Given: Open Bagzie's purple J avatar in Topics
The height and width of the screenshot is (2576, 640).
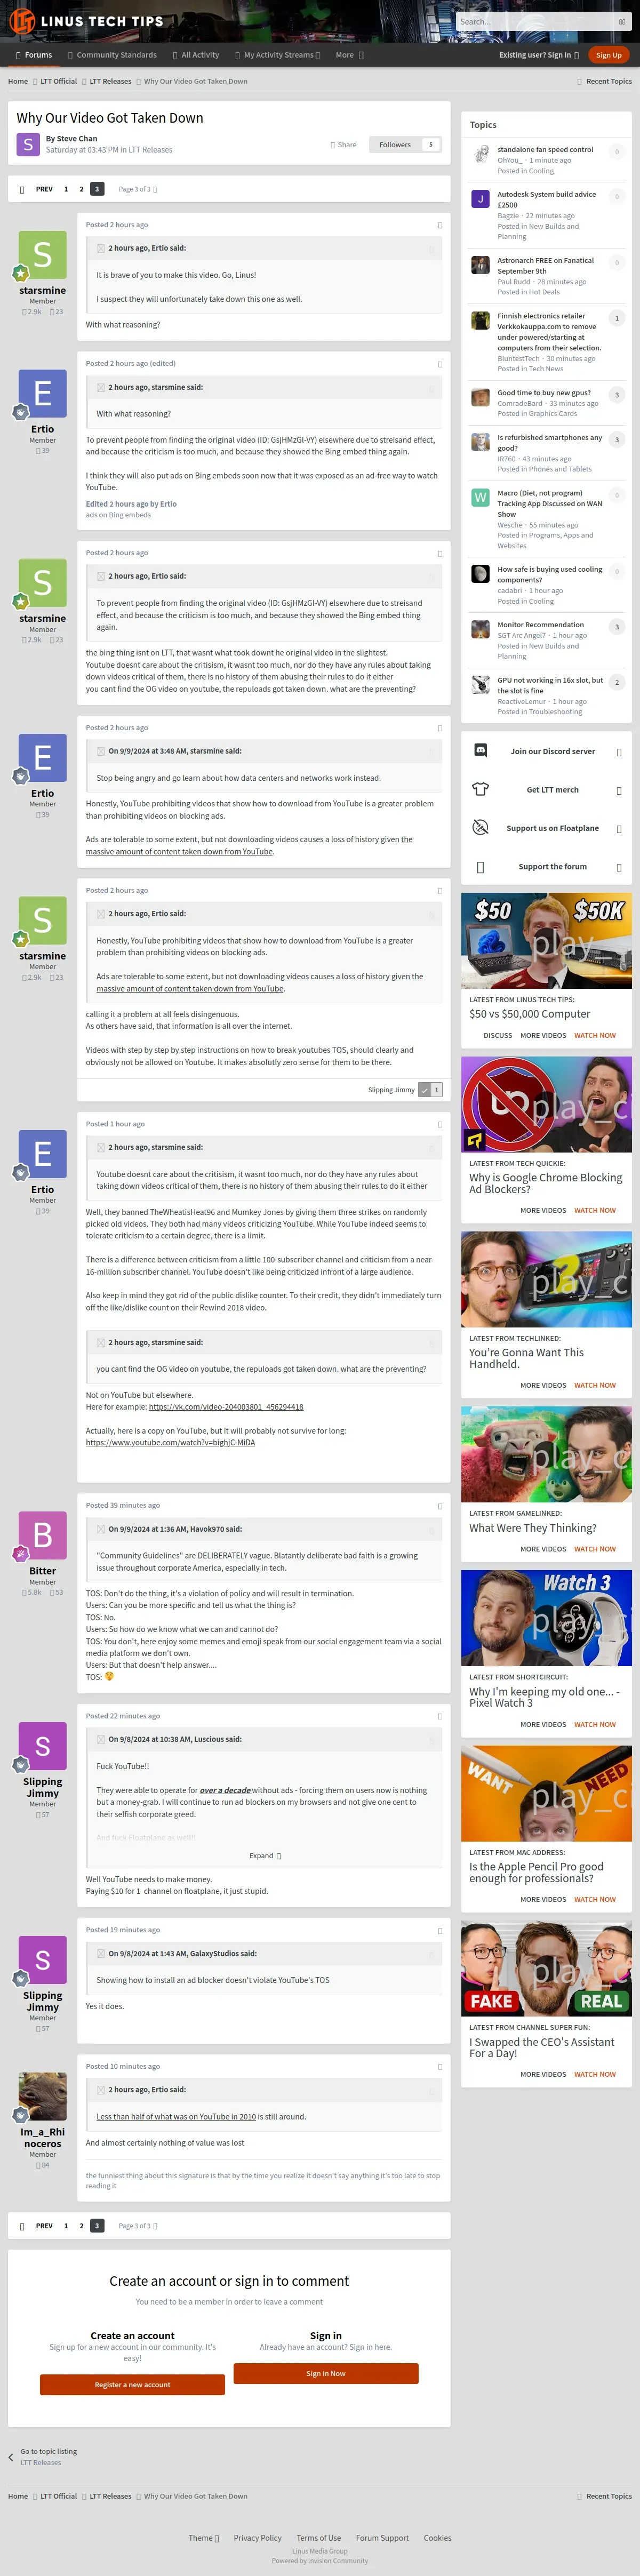Looking at the screenshot, I should 480,199.
